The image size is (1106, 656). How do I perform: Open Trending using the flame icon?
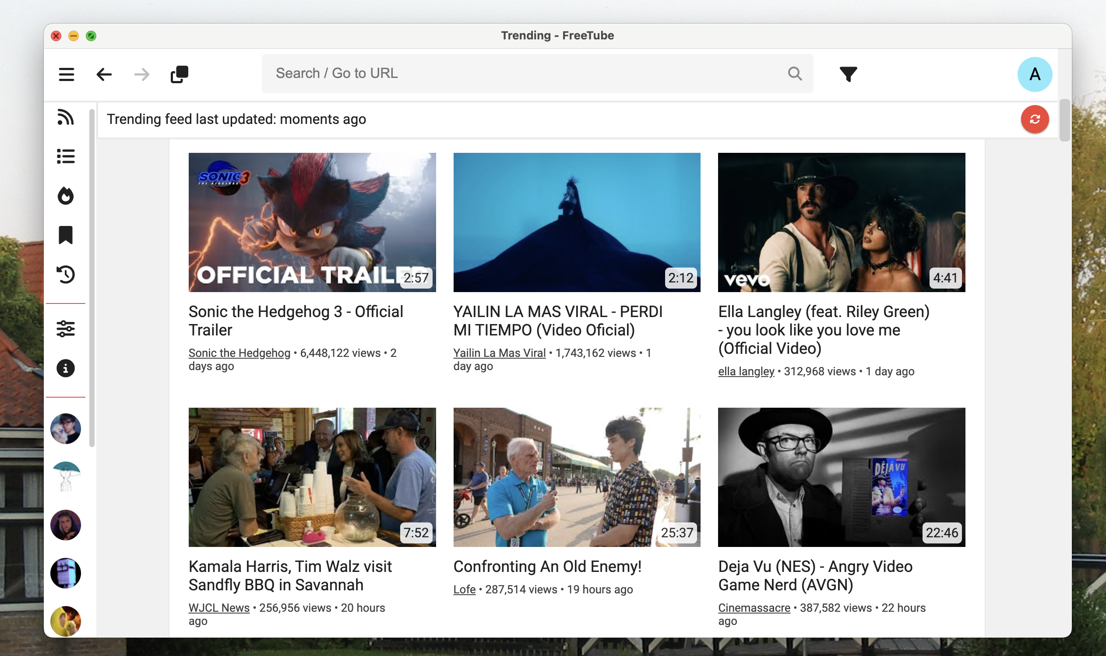pyautogui.click(x=65, y=196)
